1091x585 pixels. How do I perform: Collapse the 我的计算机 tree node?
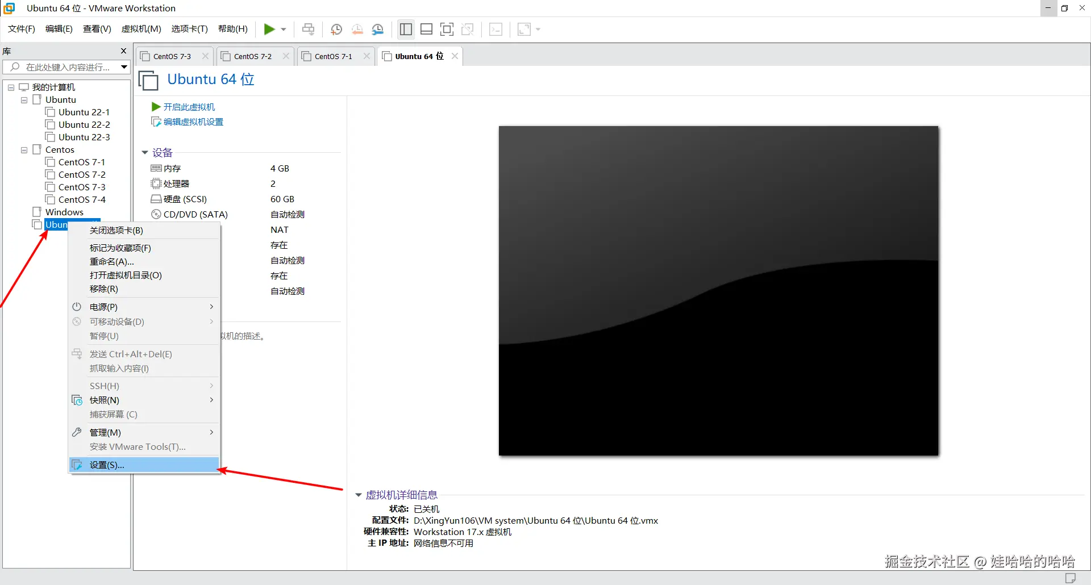11,87
